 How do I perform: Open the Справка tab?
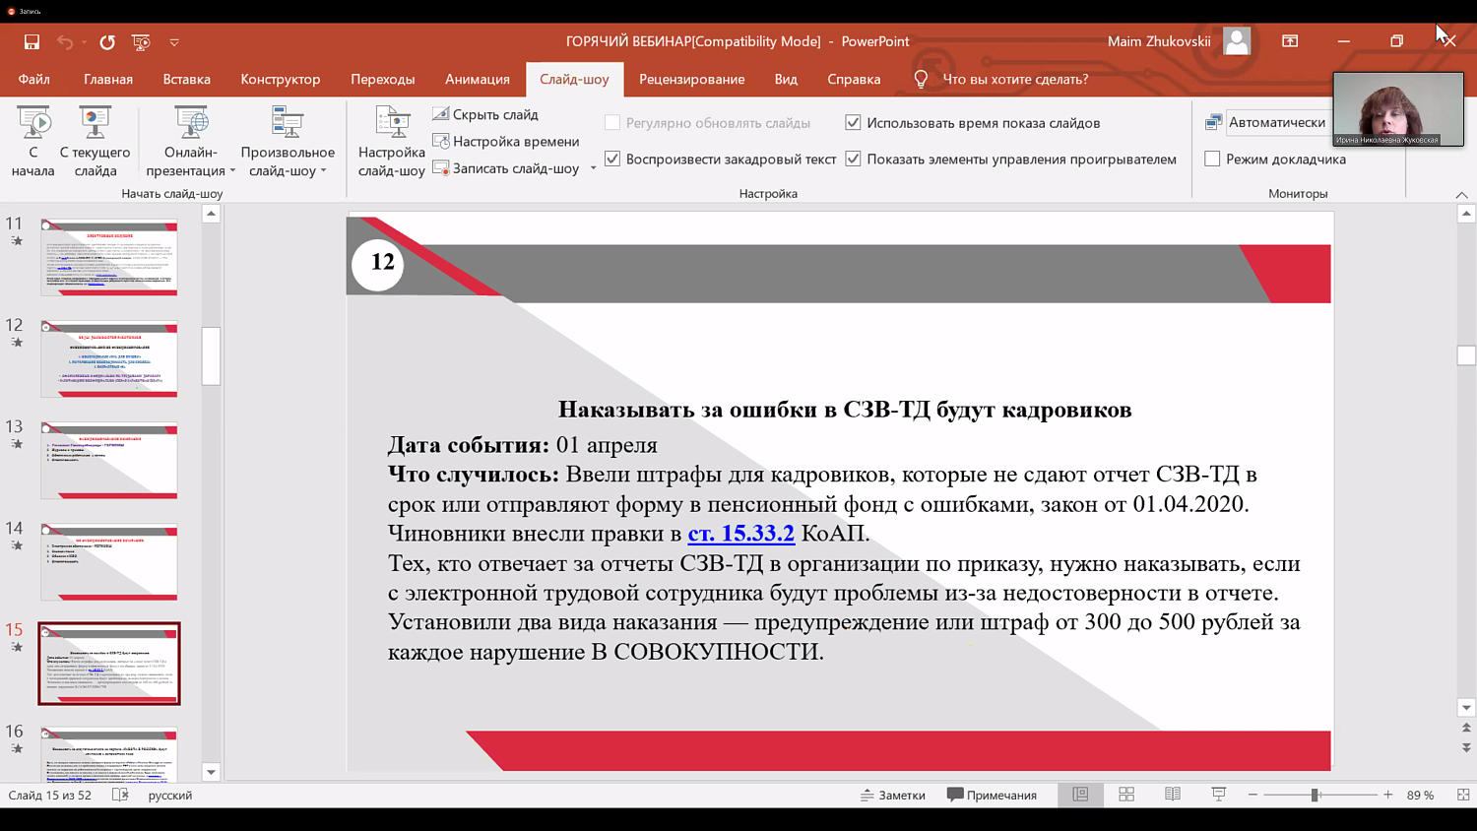pyautogui.click(x=854, y=79)
